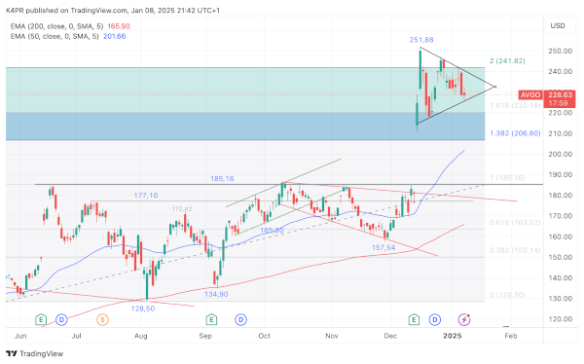Click the 210.00 price axis tick
The image size is (584, 364).
(561, 133)
